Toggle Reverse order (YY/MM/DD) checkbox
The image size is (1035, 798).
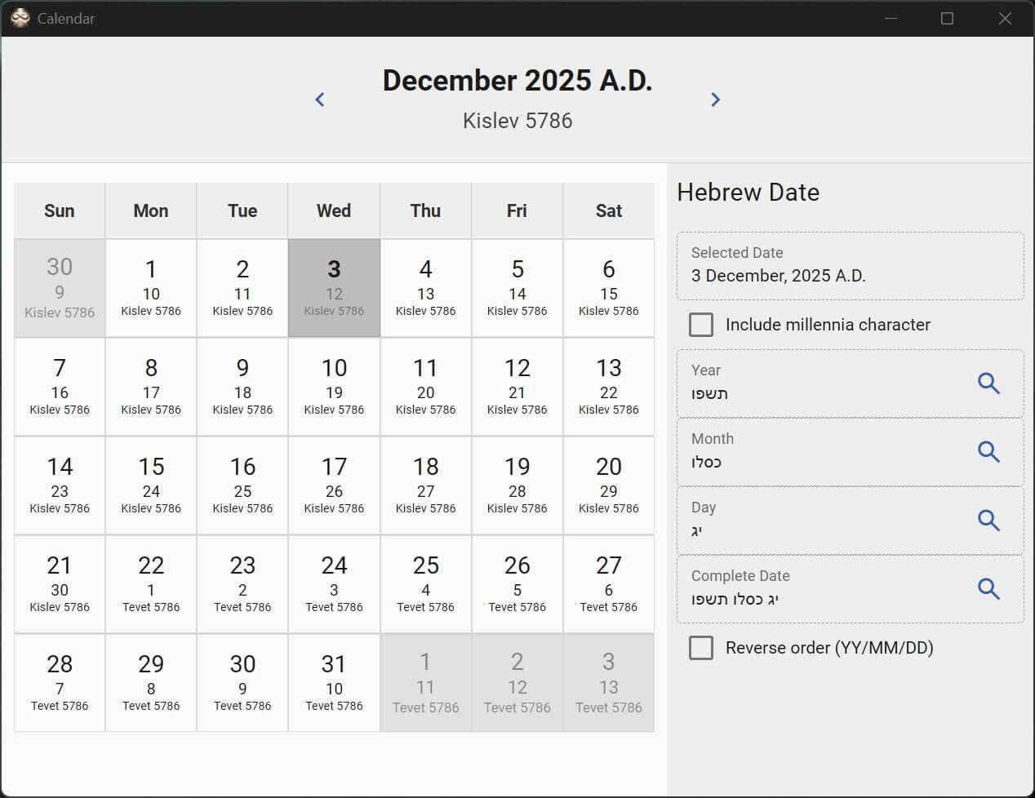701,648
